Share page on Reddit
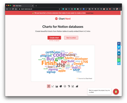 (119, 50)
